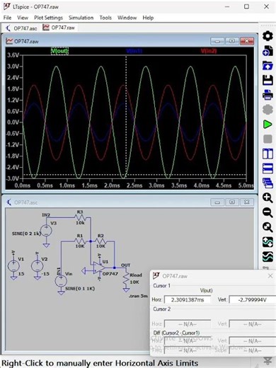Zoom in with the plus magnifier
The height and width of the screenshot is (368, 276).
pyautogui.click(x=268, y=197)
